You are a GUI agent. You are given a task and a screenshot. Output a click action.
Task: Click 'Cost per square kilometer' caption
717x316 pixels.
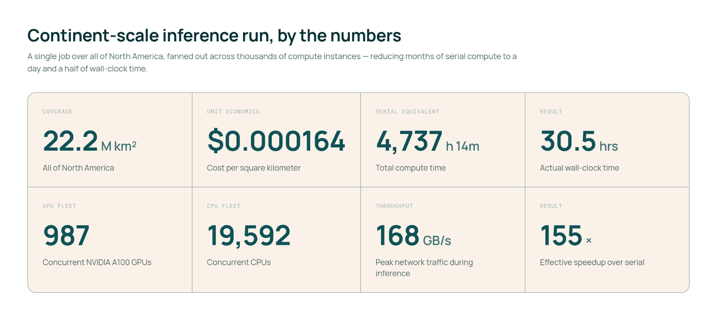point(254,168)
